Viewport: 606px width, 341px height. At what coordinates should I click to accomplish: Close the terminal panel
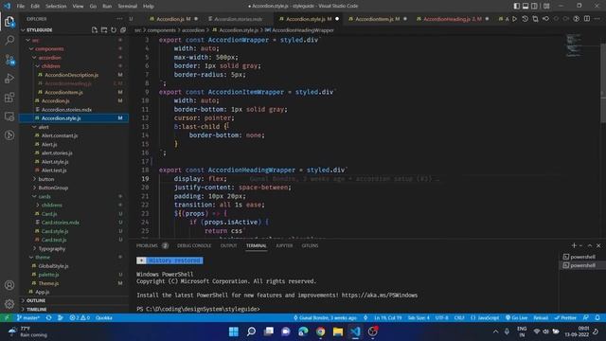pyautogui.click(x=598, y=245)
